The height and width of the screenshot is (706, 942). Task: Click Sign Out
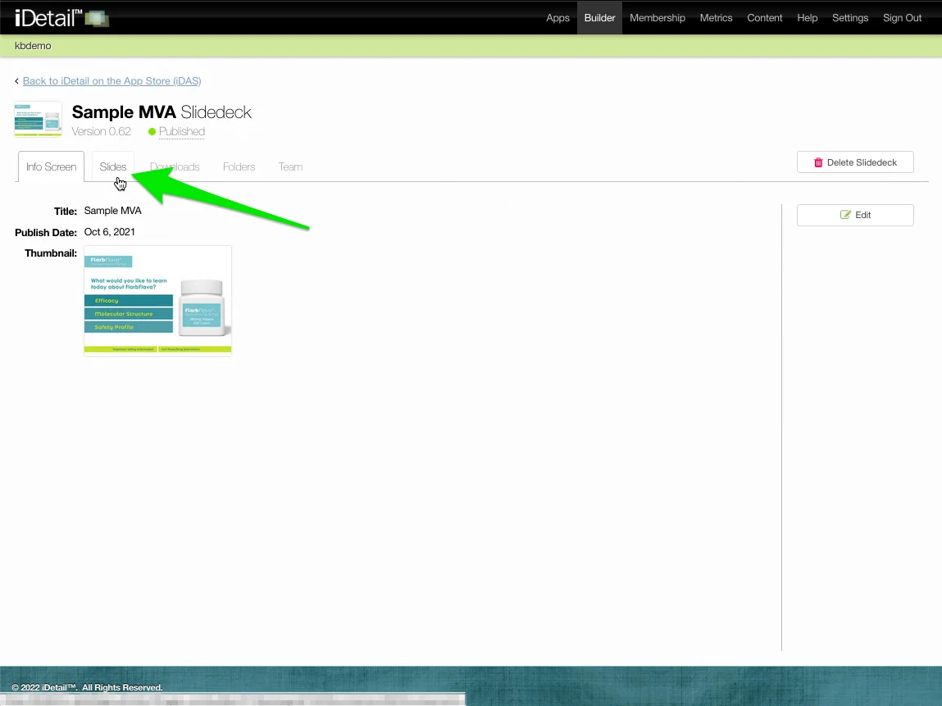click(x=902, y=18)
